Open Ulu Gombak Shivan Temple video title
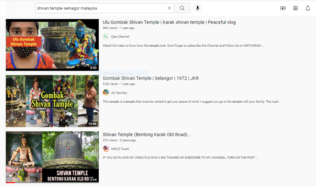The height and width of the screenshot is (186, 316). [x=169, y=22]
